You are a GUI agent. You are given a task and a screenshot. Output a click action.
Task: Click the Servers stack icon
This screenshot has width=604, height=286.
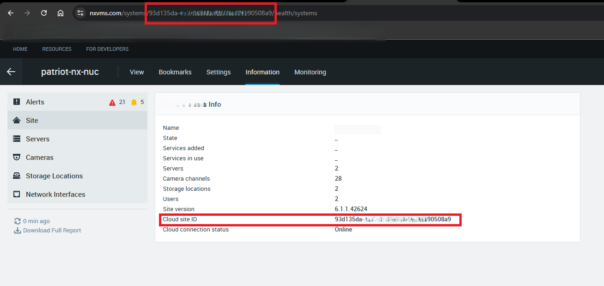[17, 139]
